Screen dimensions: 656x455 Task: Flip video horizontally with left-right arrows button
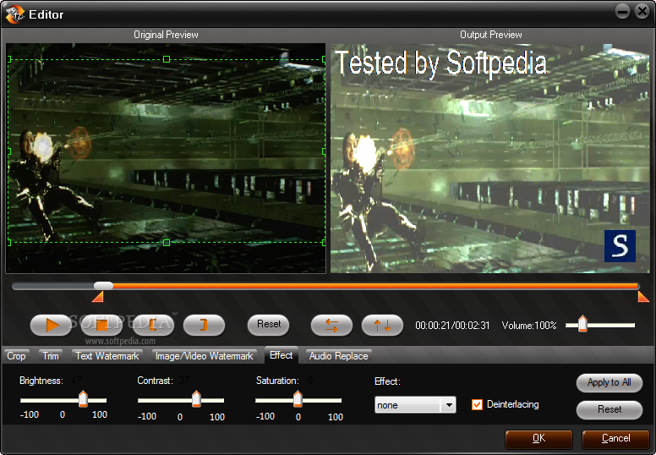pos(331,325)
